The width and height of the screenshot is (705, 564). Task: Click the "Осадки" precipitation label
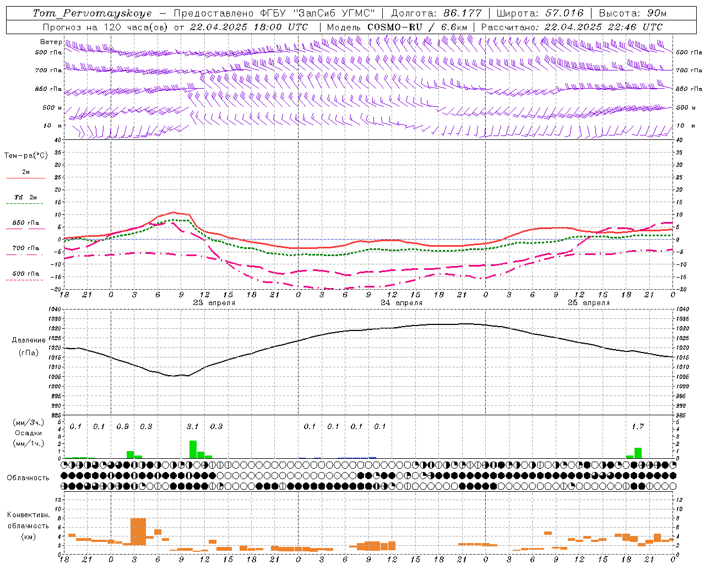[x=28, y=433]
